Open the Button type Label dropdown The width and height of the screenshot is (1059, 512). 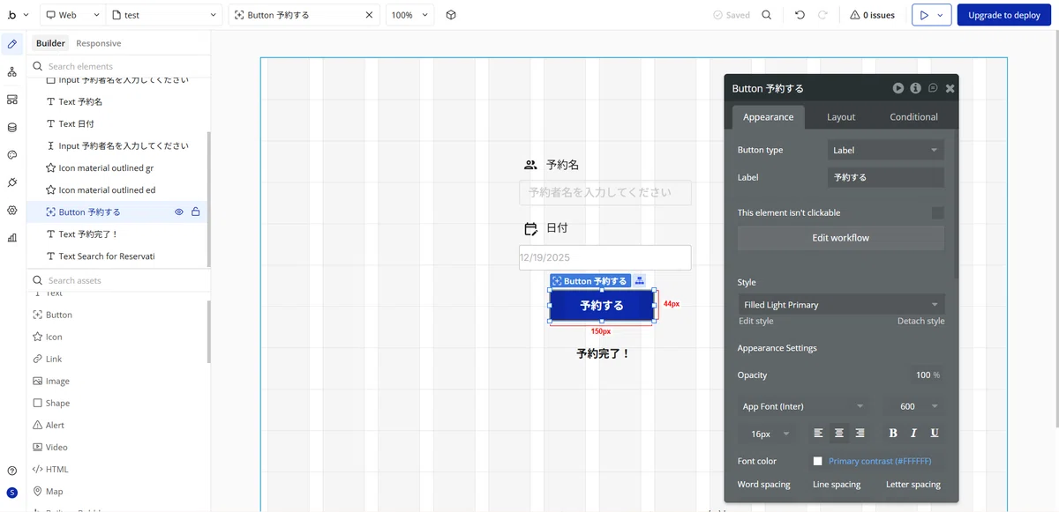pos(886,150)
